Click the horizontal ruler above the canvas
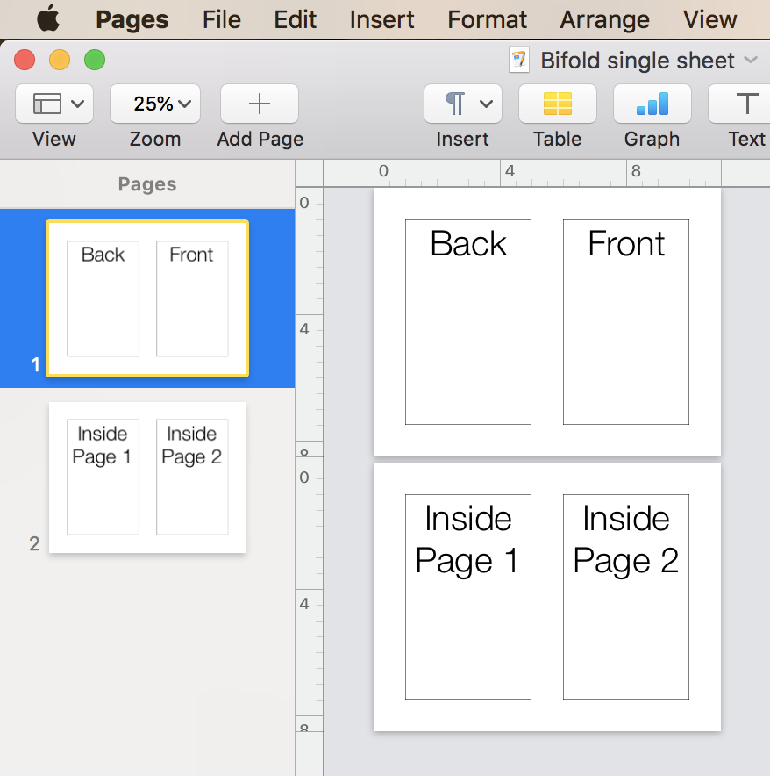 (x=546, y=173)
